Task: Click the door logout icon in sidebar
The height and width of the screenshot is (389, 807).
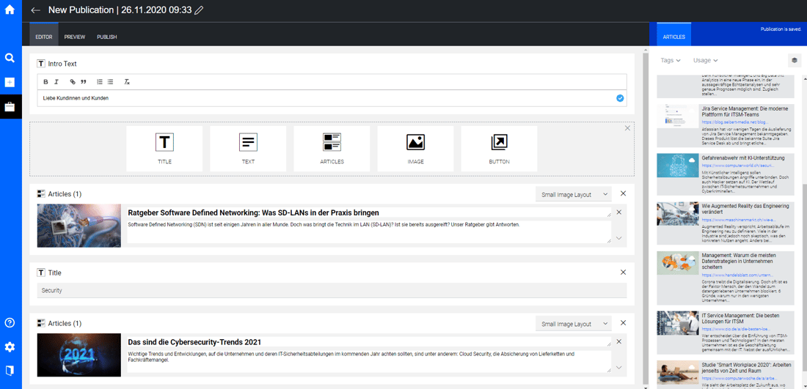Action: click(10, 371)
